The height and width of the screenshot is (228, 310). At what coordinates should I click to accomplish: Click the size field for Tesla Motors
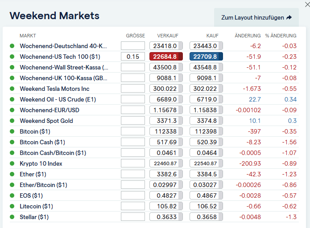pyautogui.click(x=133, y=89)
